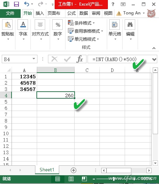Open 单元格样式 cell styles menu
This screenshot has height=184, width=159.
[83, 39]
